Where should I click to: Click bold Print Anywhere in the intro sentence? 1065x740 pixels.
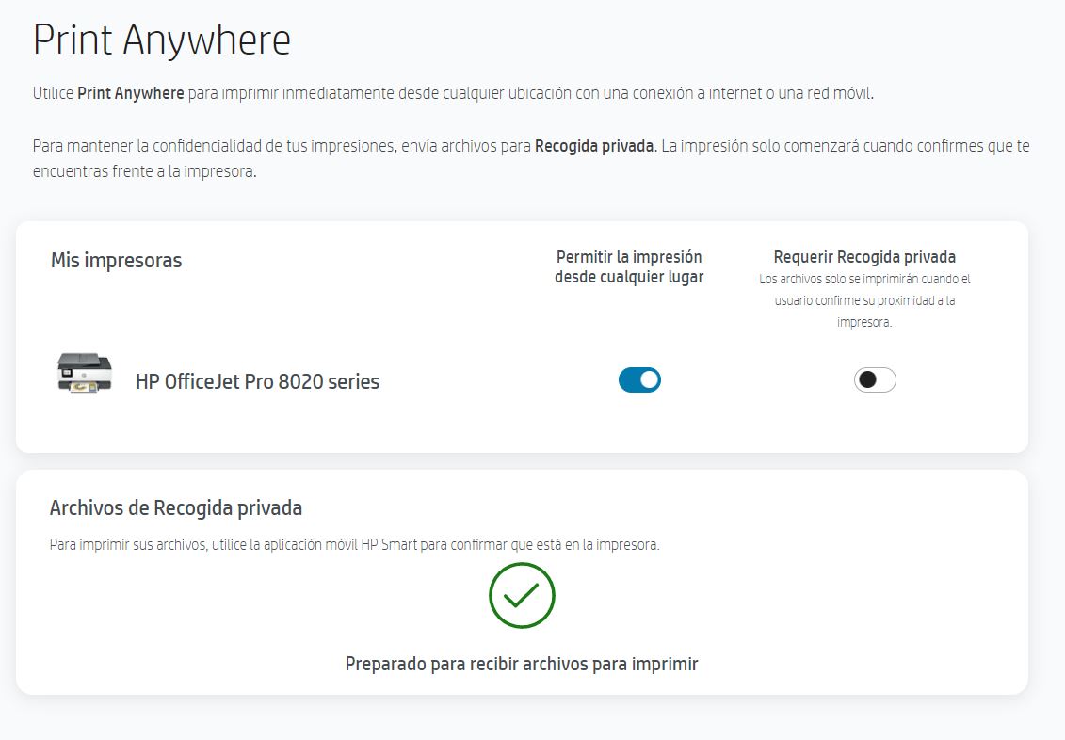pos(131,94)
